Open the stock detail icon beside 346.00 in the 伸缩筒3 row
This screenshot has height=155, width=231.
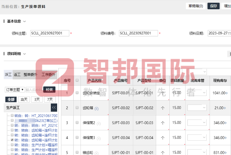click(x=225, y=138)
